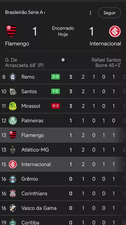This screenshot has width=126, height=225.
Task: Select the Palmeiras club crest
Action: coord(13,121)
